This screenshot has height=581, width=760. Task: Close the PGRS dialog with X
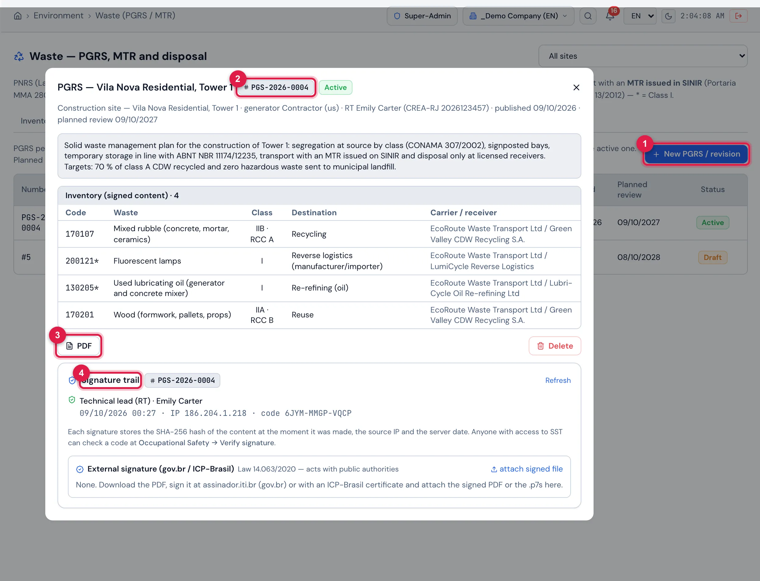576,87
